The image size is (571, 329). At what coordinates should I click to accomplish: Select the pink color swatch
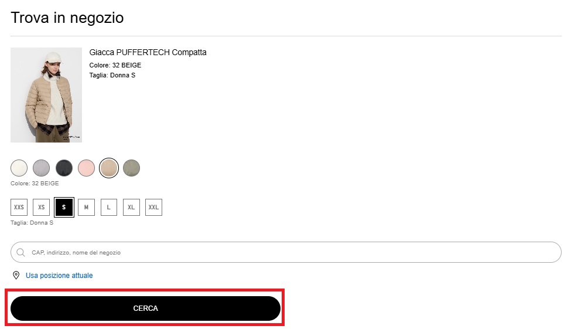pos(86,168)
